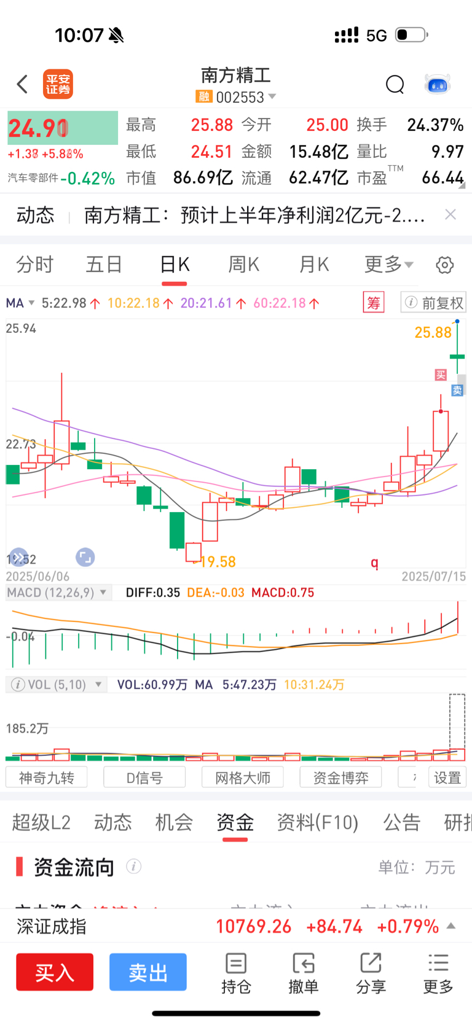This screenshot has height=1025, width=472.
Task: Tap the magenta q marker on chart
Action: (374, 562)
